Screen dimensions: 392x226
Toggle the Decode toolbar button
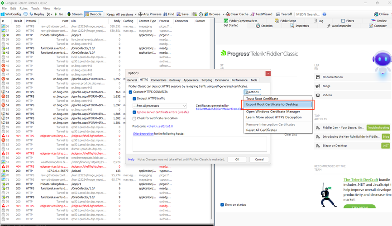(x=94, y=14)
